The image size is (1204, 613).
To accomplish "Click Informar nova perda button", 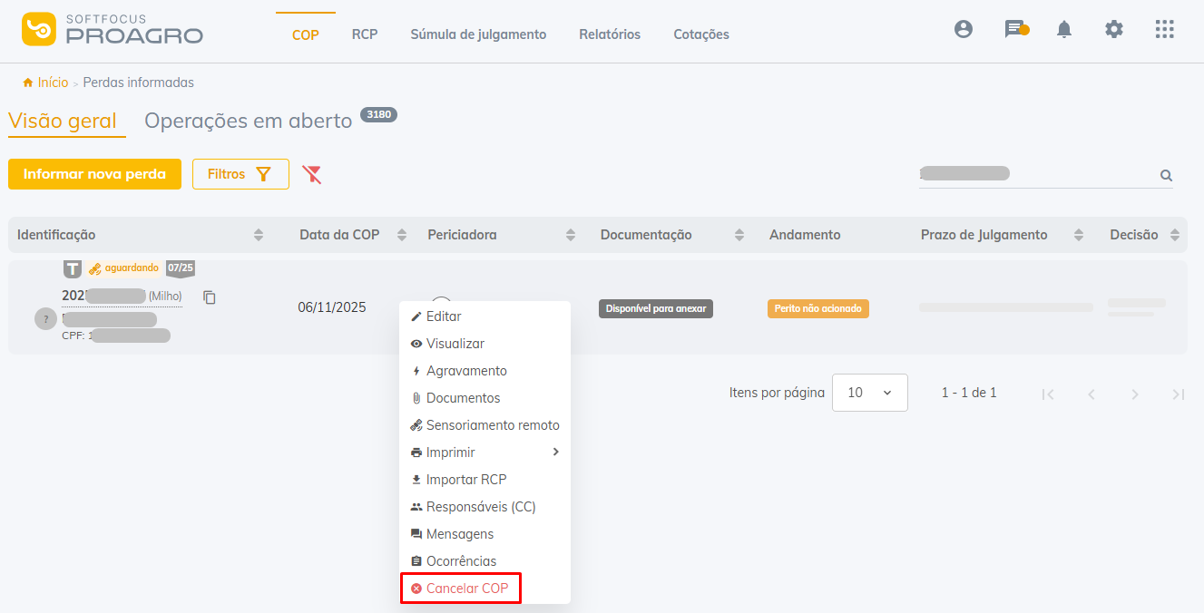I will point(94,174).
